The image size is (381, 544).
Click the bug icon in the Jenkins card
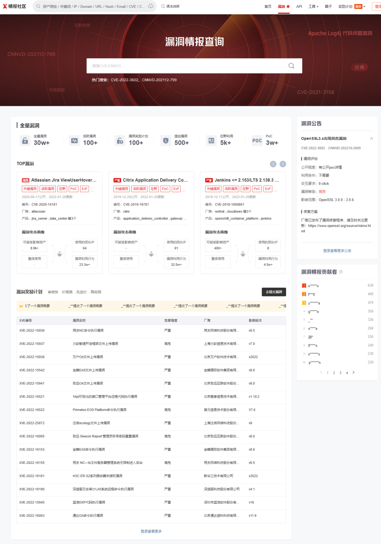243,253
